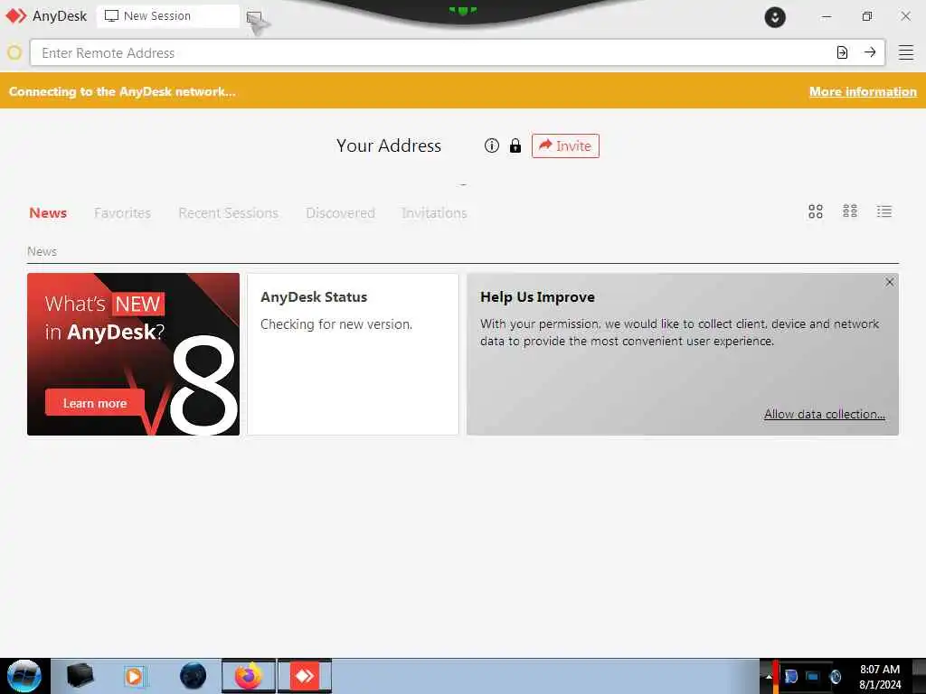Open the Windows Start menu
926x694 pixels.
[24, 676]
